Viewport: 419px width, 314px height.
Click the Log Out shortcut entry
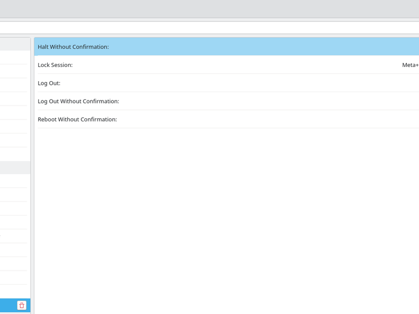[227, 83]
